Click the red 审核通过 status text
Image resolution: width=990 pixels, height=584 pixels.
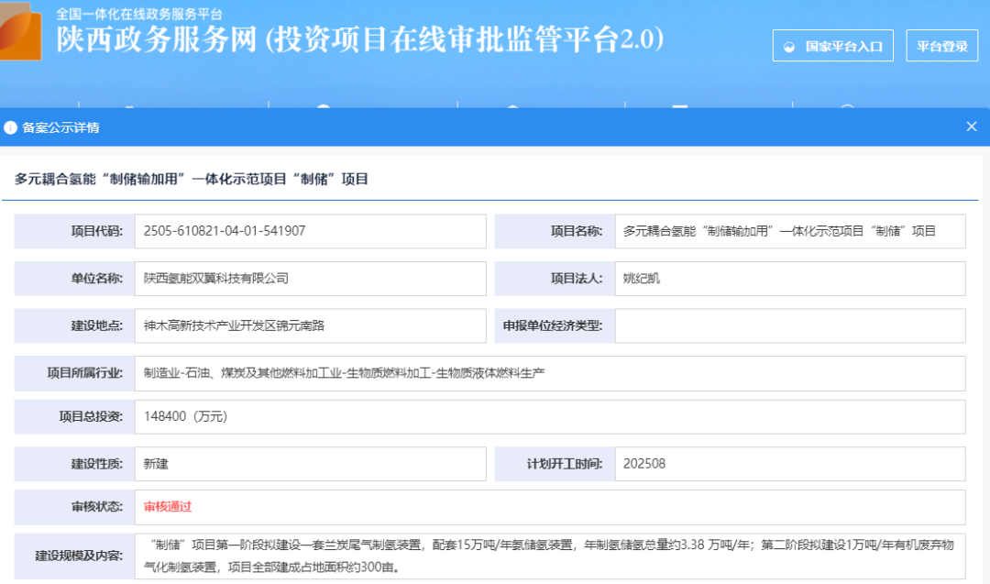point(168,506)
